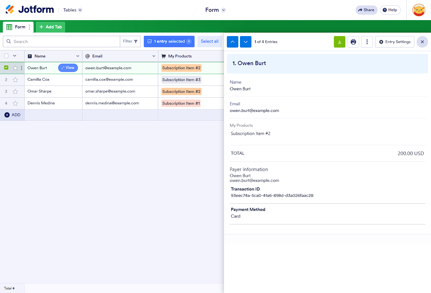
Task: Open the Email column dropdown arrow
Action: pos(154,56)
